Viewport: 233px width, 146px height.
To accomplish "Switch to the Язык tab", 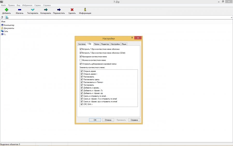I will click(x=124, y=44).
